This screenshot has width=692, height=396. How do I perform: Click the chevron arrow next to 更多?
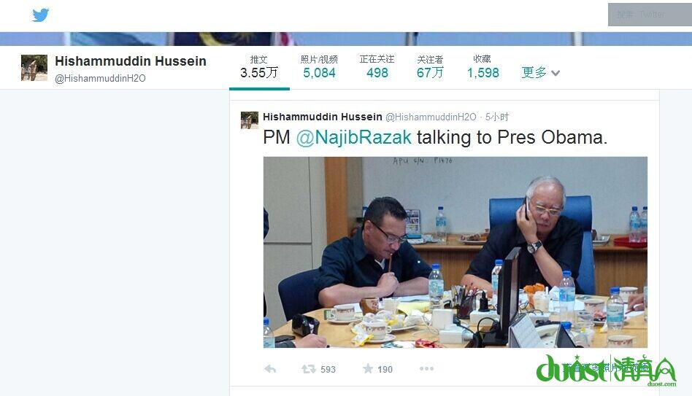coord(555,73)
